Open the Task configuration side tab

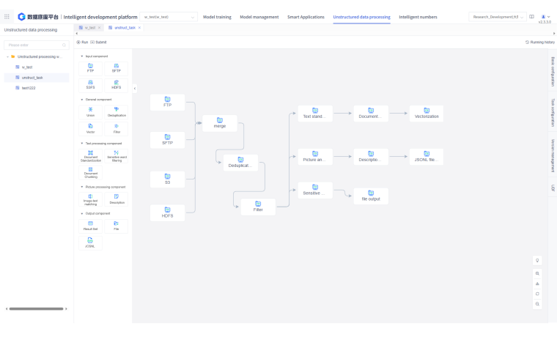[x=553, y=111]
